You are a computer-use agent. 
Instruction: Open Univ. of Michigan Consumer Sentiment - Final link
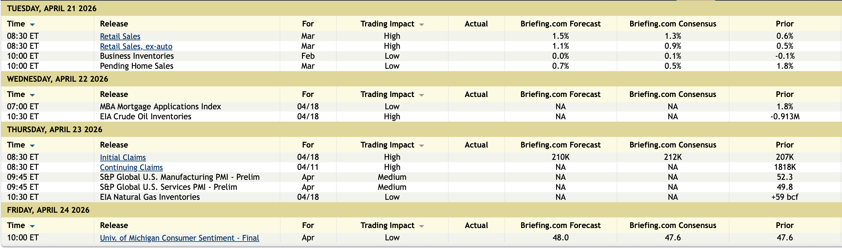[x=180, y=238]
